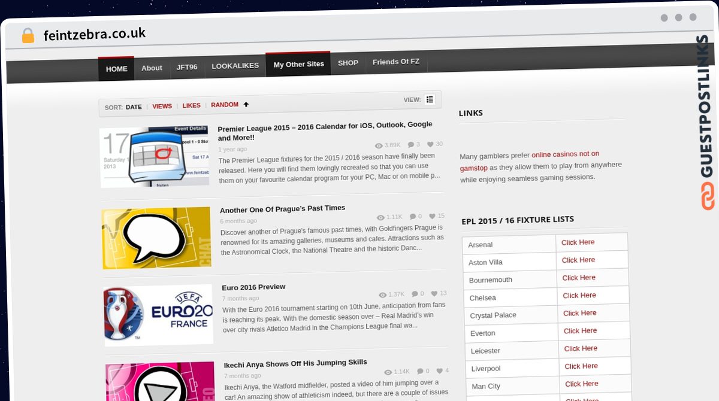The image size is (719, 401).
Task: Click the yellow chat bubble thumbnail
Action: [156, 238]
